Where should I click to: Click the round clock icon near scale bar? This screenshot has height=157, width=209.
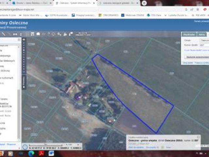click(x=25, y=148)
